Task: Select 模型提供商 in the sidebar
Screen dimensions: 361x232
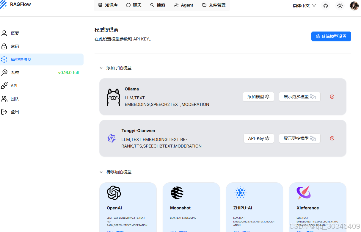Action: [x=42, y=59]
